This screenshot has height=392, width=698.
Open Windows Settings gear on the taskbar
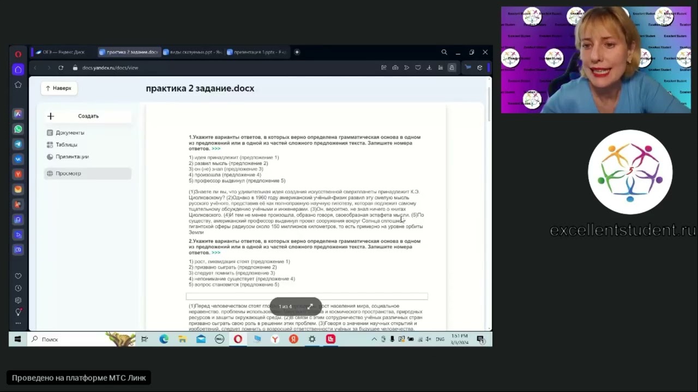[x=312, y=339]
